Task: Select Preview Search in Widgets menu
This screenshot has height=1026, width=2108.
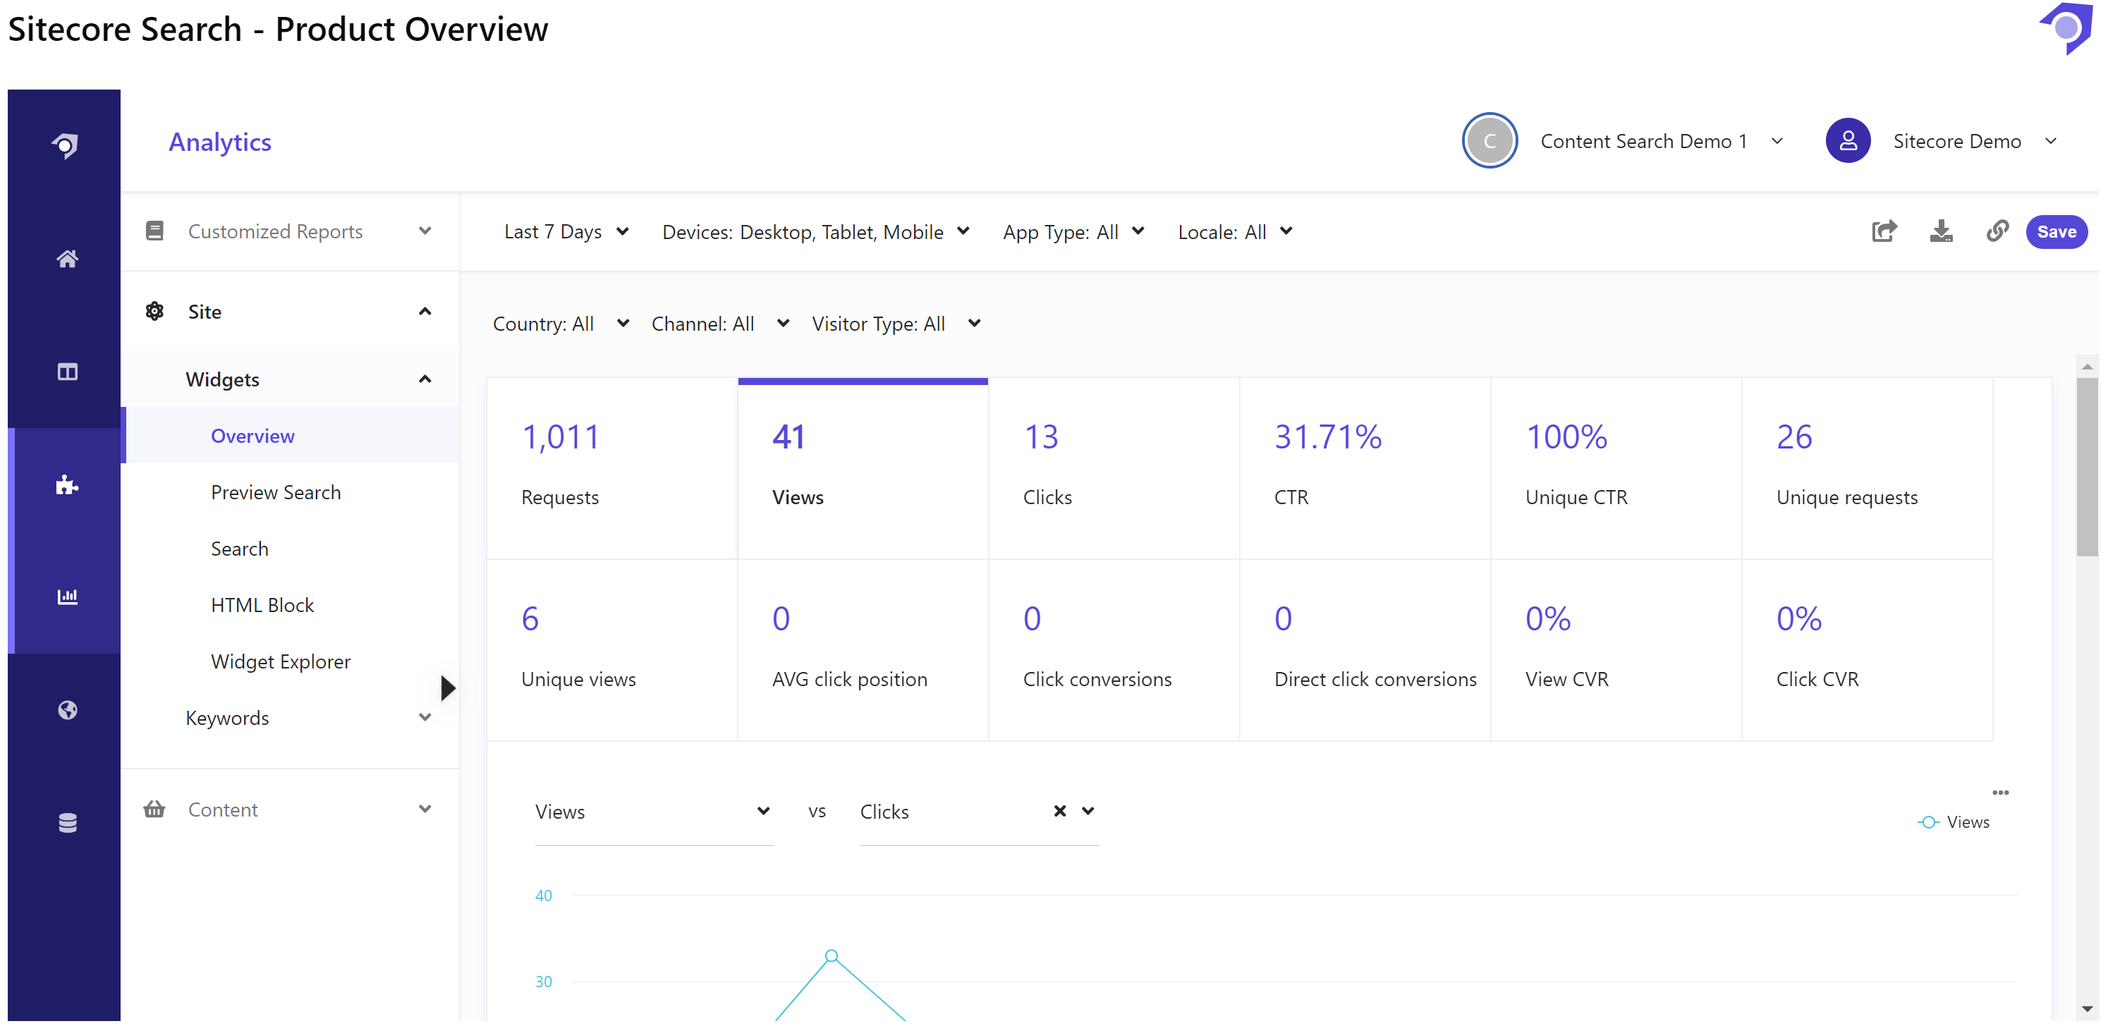Action: [x=276, y=492]
